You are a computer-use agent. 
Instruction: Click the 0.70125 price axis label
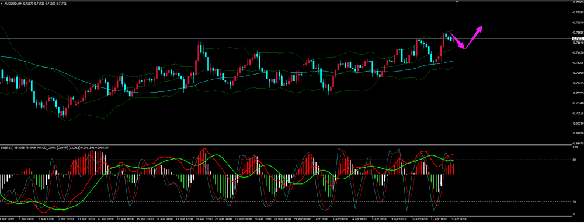[x=578, y=113]
